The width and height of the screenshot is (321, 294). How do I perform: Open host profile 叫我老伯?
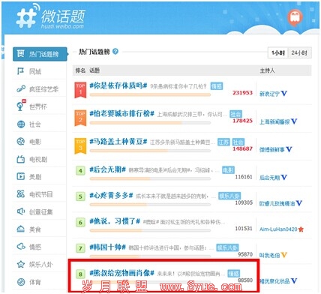tap(269, 255)
